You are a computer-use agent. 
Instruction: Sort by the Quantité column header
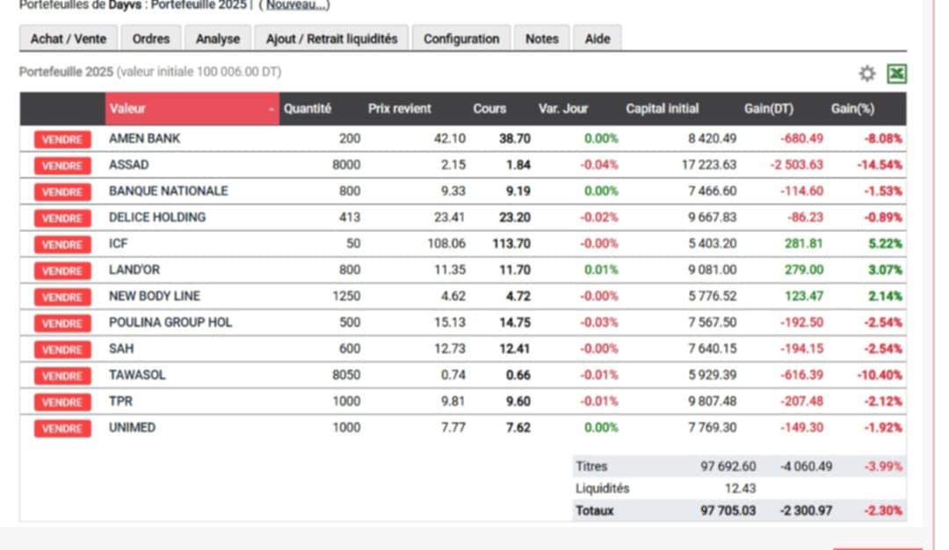point(308,109)
